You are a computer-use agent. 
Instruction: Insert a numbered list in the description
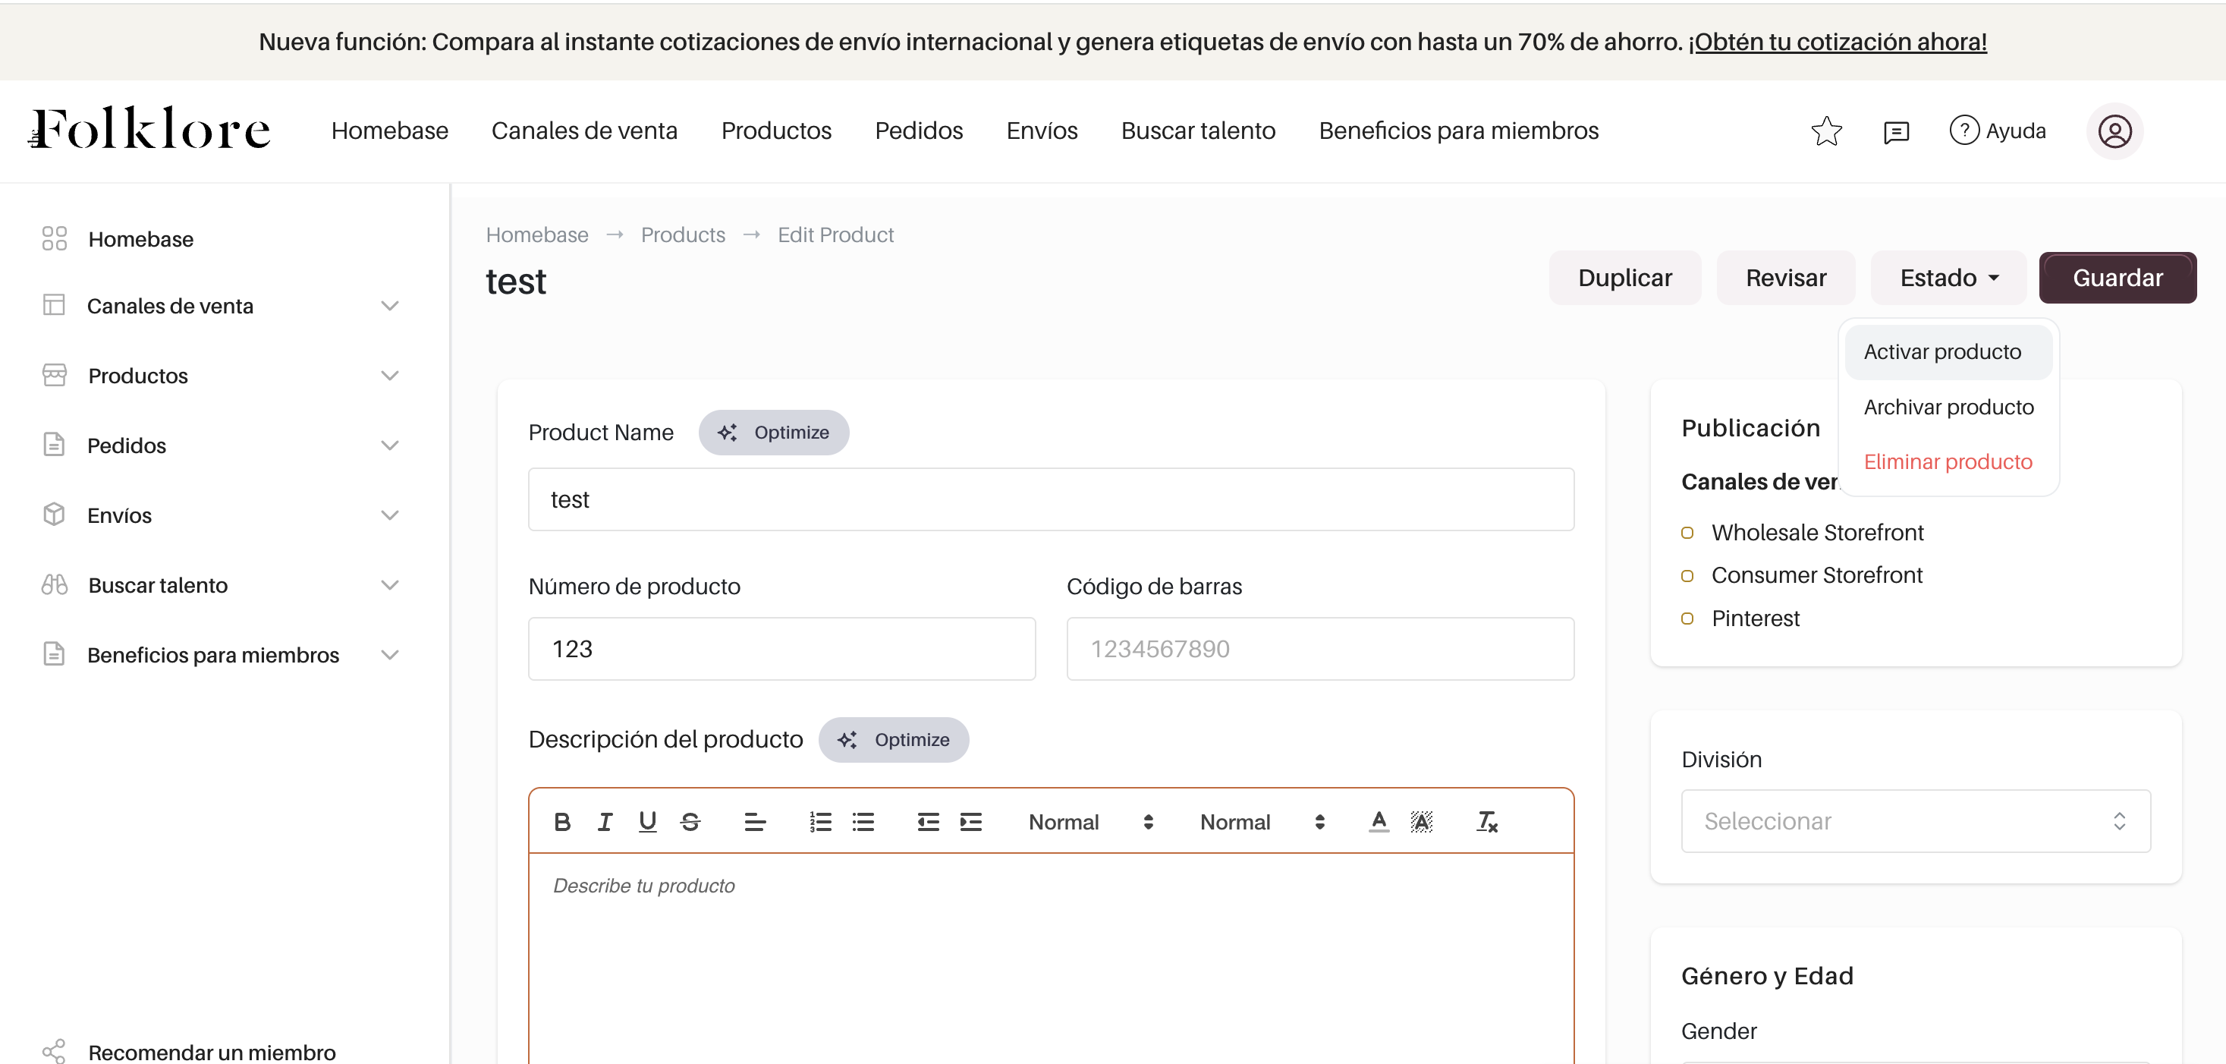[x=819, y=821]
